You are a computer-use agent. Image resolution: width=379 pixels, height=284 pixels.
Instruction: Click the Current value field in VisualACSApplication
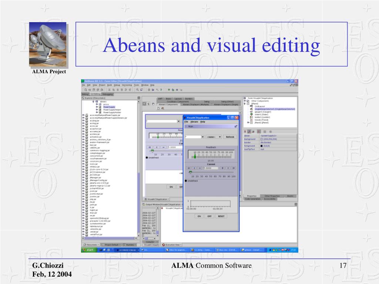[x=211, y=168]
